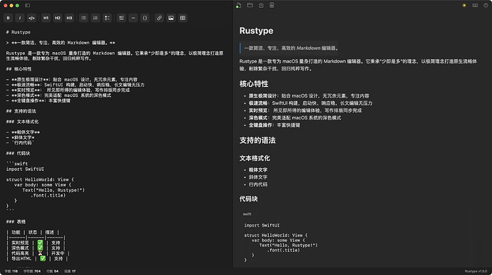Click the 'Rustype' title in the preview
Image resolution: width=492 pixels, height=275 pixels.
[x=256, y=31]
